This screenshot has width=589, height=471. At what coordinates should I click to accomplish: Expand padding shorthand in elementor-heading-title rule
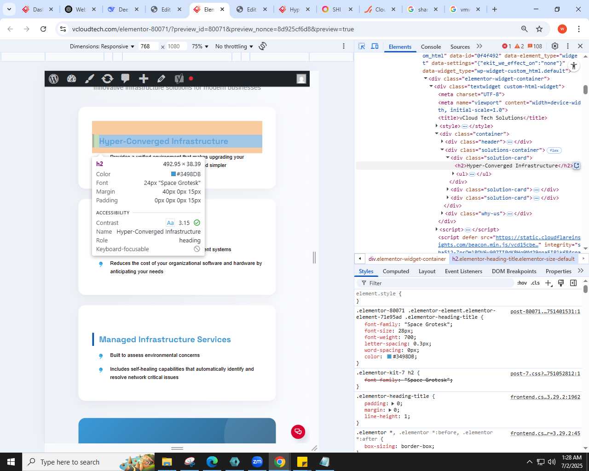(x=393, y=403)
